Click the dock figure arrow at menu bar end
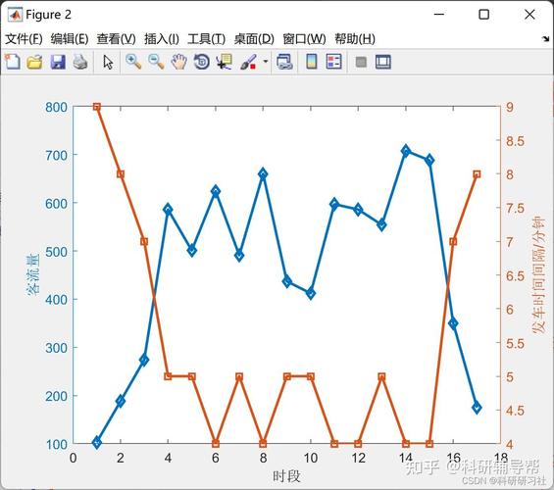The image size is (554, 490). click(546, 38)
